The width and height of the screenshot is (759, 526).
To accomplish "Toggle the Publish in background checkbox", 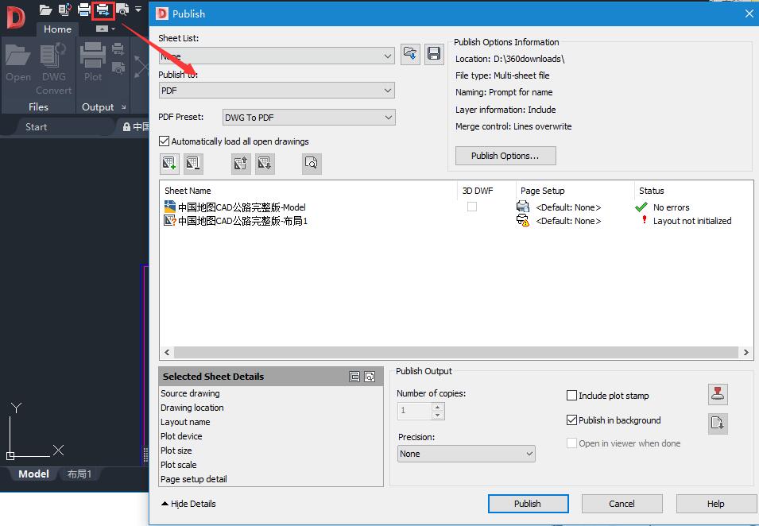I will 571,420.
